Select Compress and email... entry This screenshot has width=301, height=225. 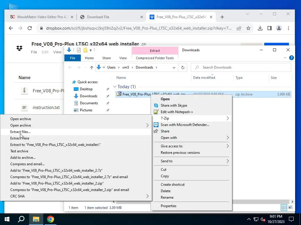coord(76,164)
